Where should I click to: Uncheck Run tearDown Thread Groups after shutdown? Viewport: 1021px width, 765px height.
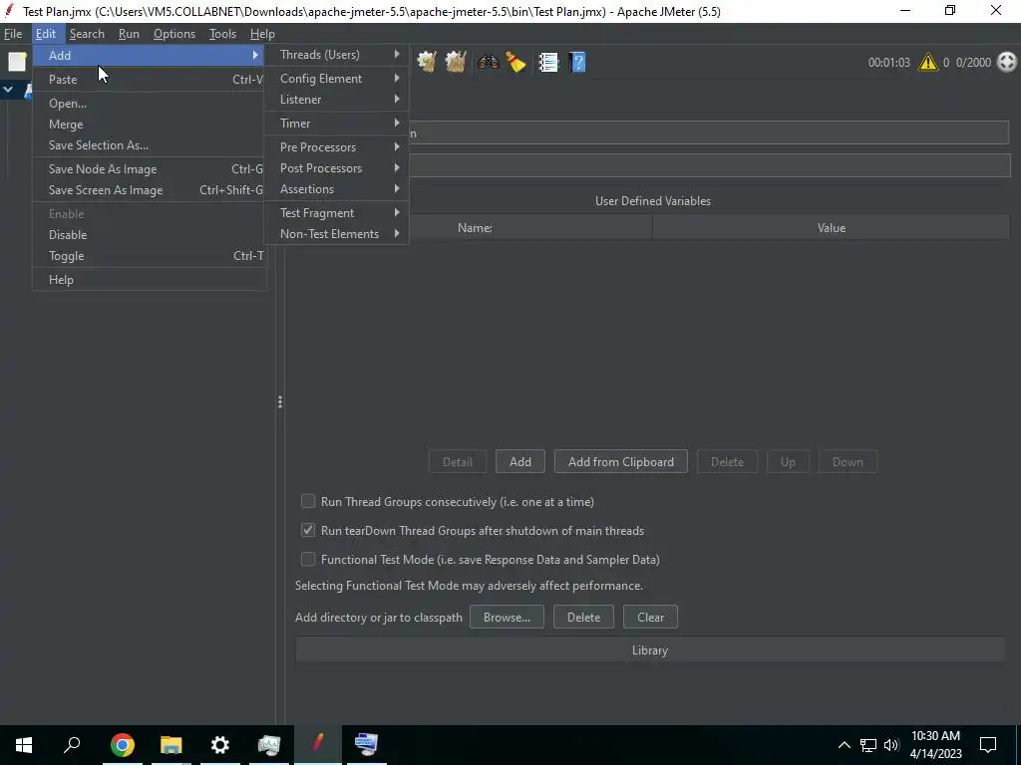pos(308,530)
